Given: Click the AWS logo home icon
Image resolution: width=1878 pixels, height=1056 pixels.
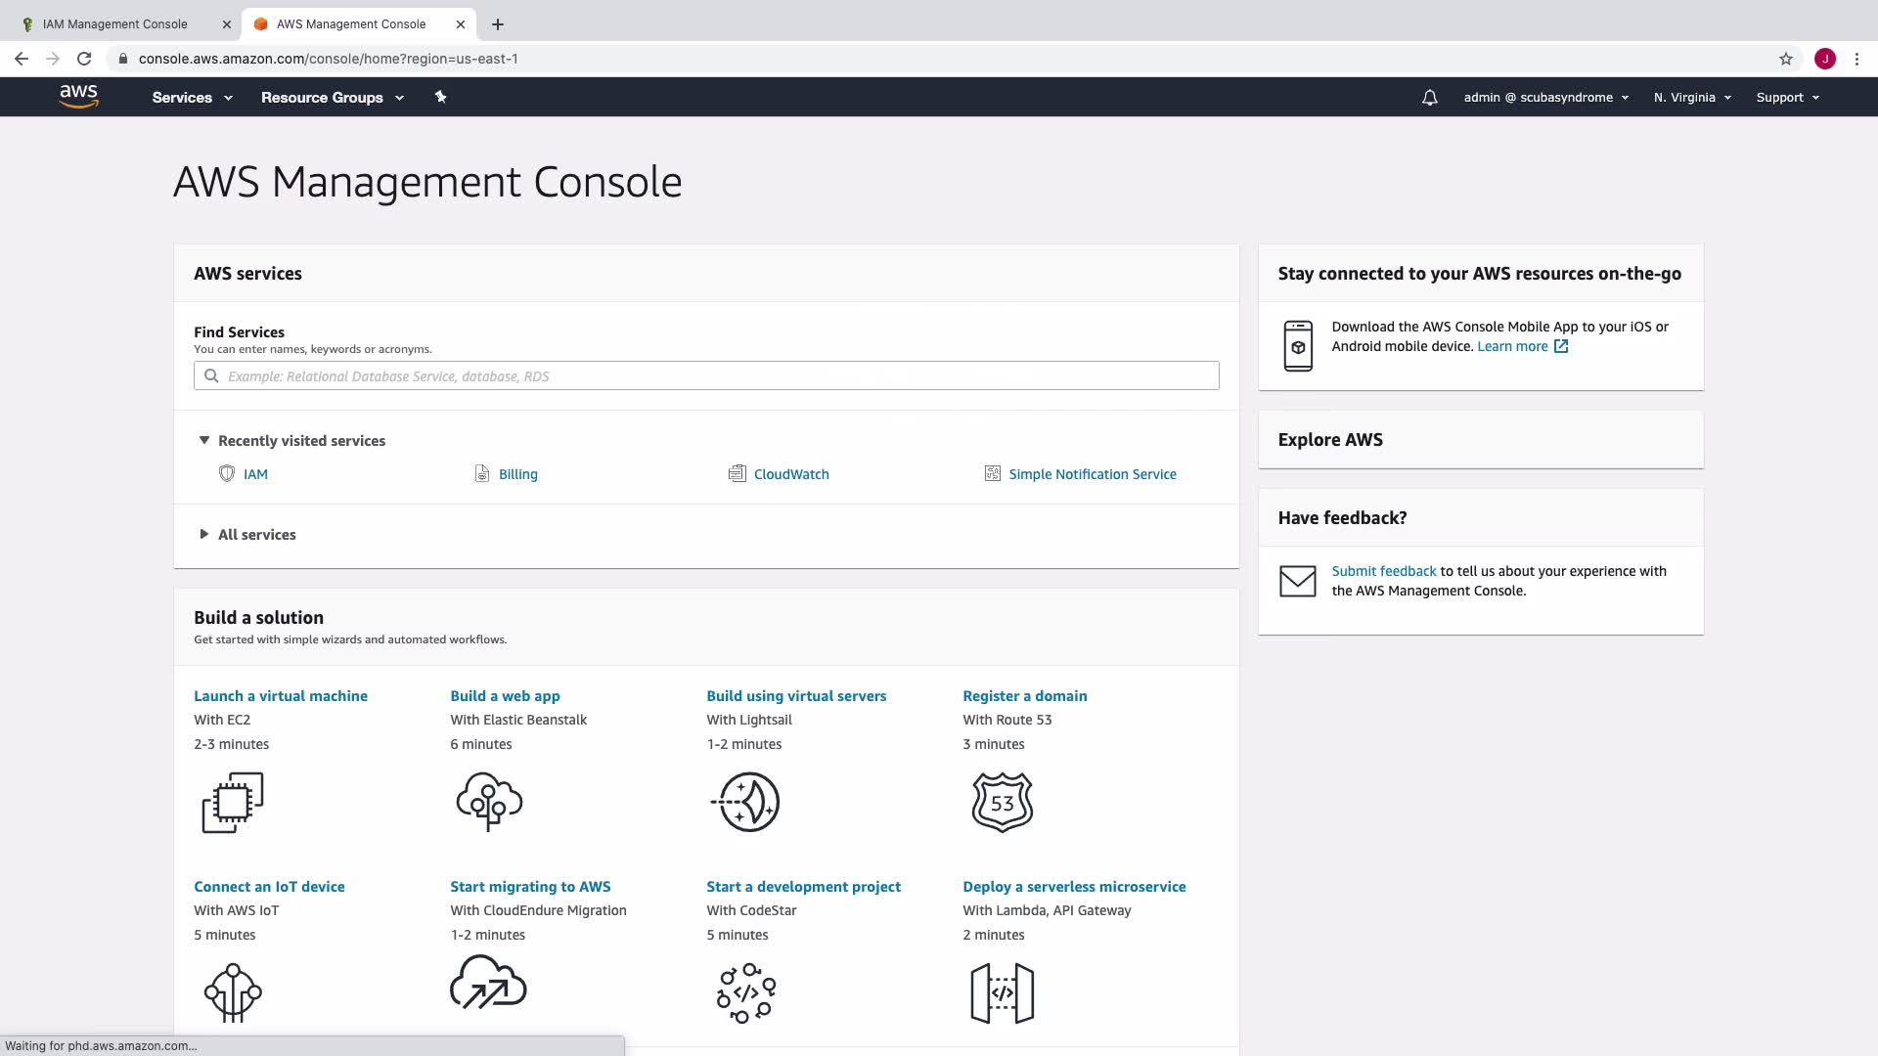Looking at the screenshot, I should [x=78, y=96].
